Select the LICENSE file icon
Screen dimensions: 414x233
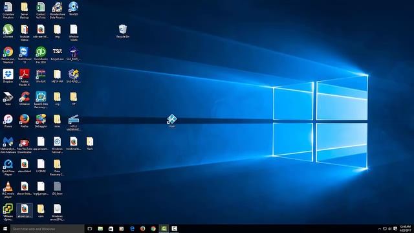(x=41, y=166)
